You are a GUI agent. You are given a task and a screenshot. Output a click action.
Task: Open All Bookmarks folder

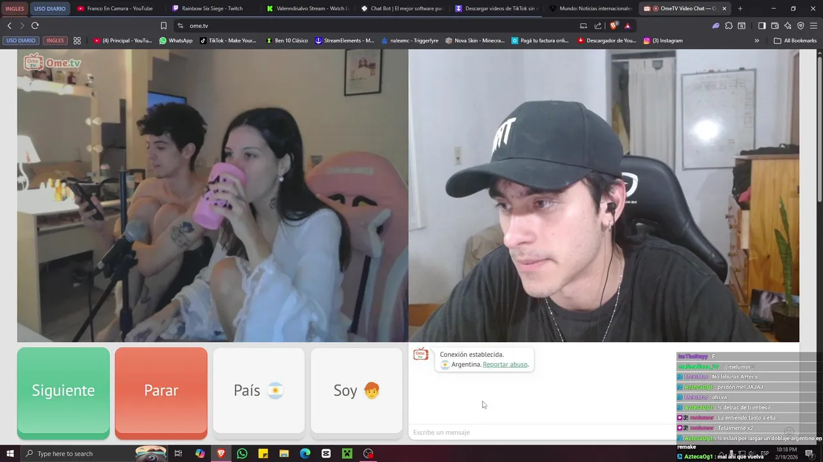coord(795,40)
